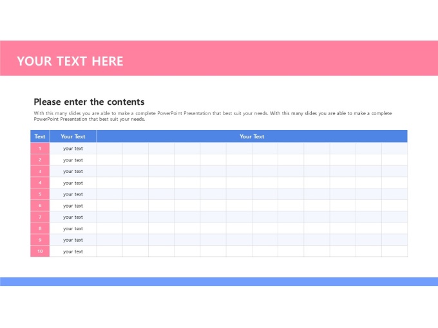Image resolution: width=438 pixels, height=328 pixels.
Task: Select the pink row number 1 cell
Action: click(40, 149)
